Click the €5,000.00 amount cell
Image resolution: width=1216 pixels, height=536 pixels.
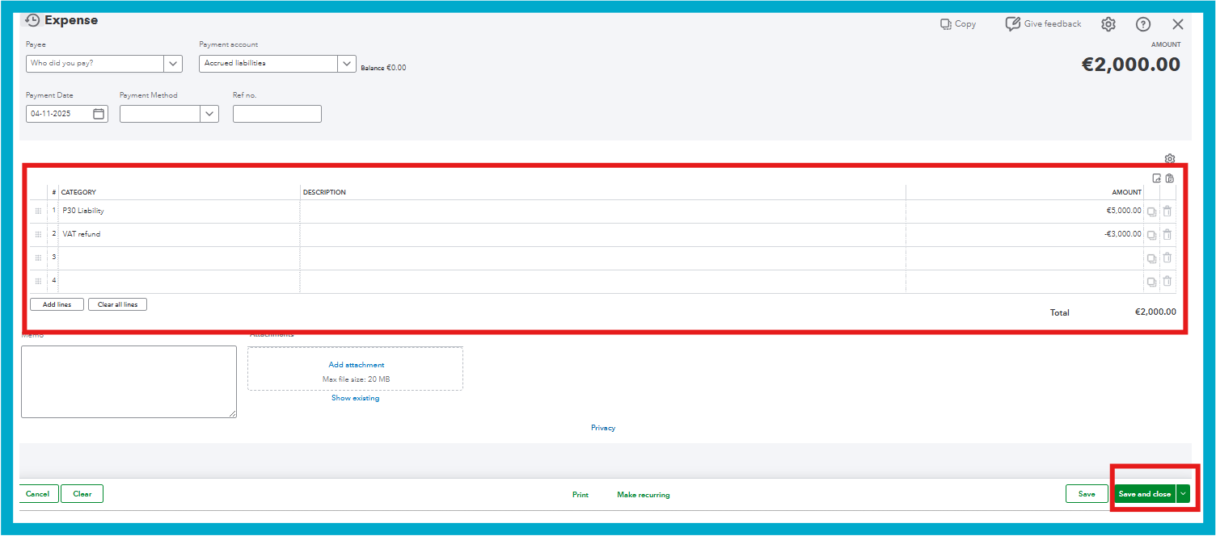(x=1024, y=211)
